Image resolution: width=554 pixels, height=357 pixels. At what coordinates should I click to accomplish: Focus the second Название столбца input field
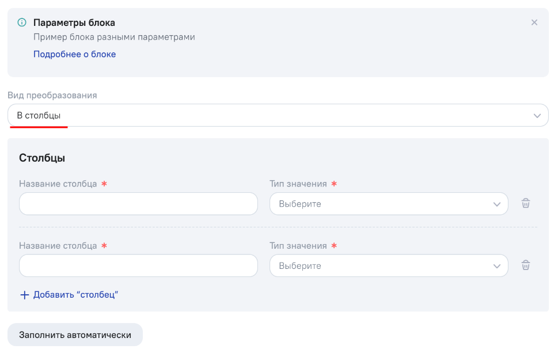138,265
